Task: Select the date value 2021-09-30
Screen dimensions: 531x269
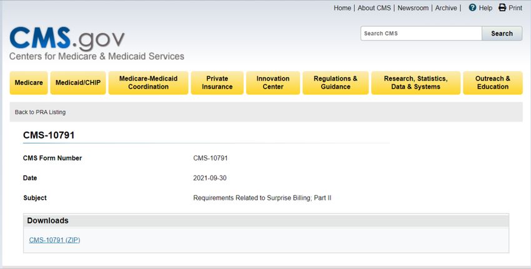Action: point(210,178)
